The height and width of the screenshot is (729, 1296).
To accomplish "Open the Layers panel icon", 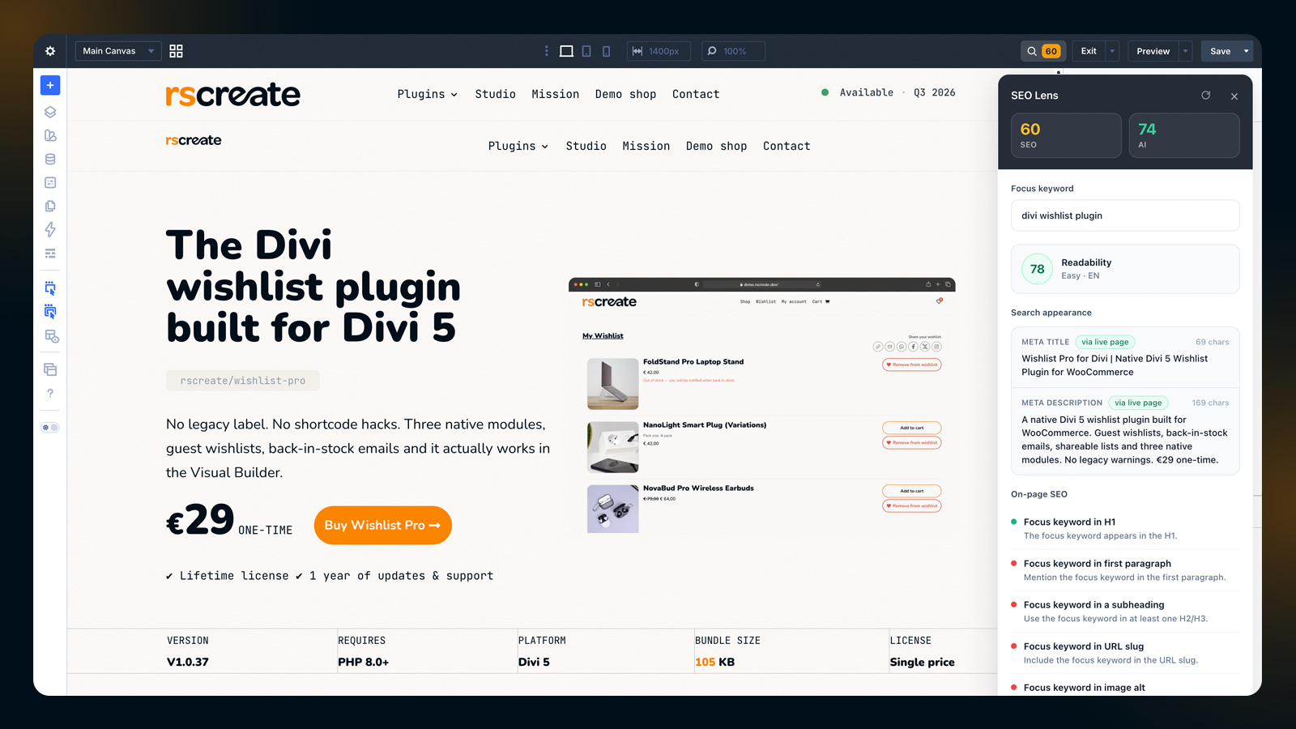I will (50, 112).
